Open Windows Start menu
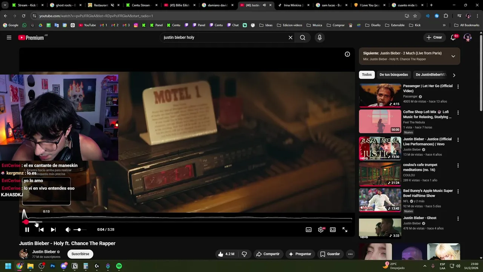This screenshot has height=272, width=483. click(8, 266)
